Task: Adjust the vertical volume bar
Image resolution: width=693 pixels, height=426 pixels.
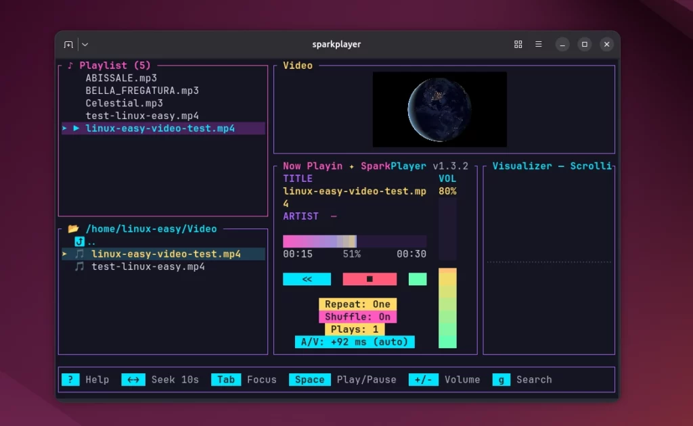Action: click(447, 273)
